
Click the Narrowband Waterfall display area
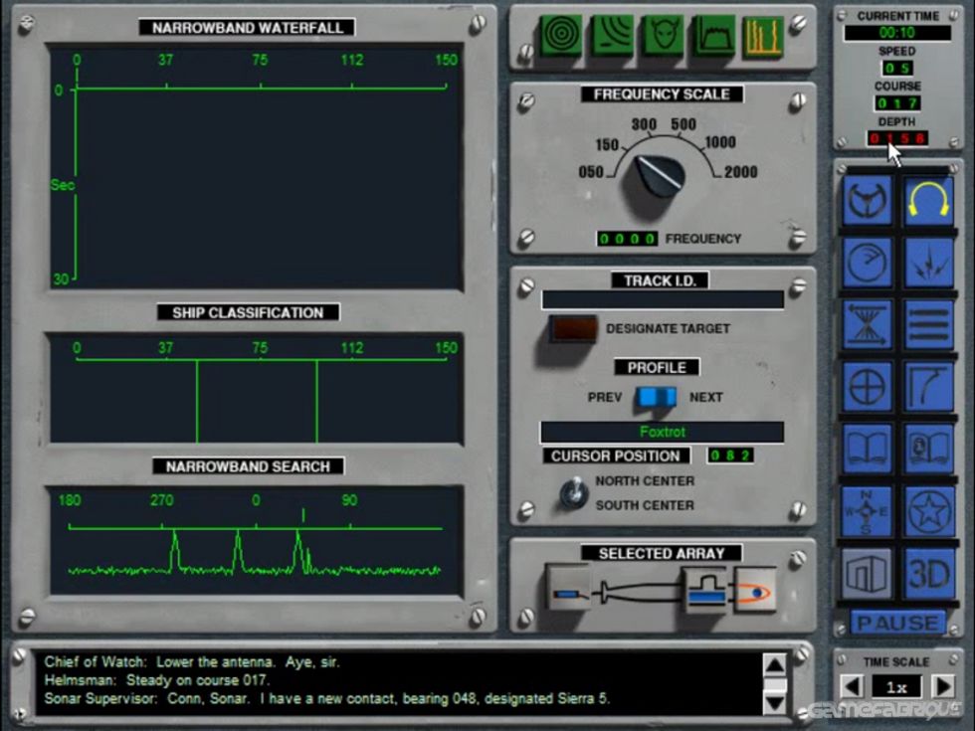257,166
